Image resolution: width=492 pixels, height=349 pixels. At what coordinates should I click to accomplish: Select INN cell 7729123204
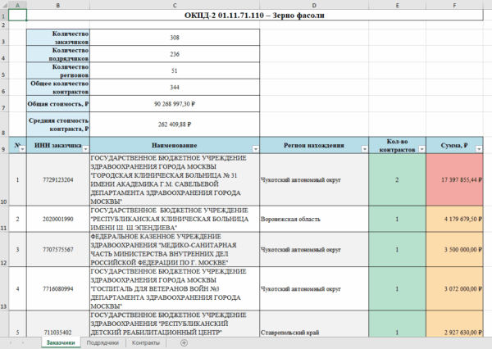[x=58, y=179]
